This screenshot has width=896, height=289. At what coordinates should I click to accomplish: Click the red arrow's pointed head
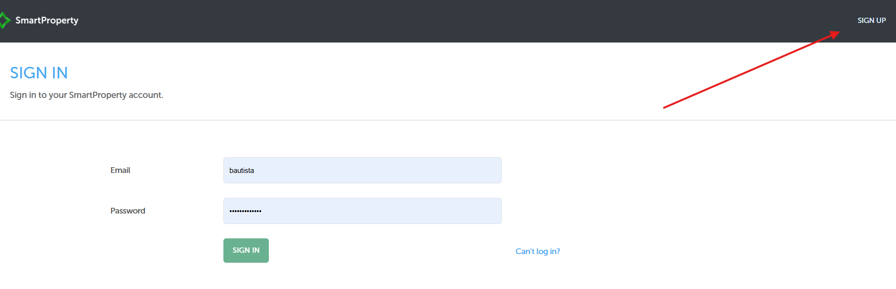[x=835, y=34]
